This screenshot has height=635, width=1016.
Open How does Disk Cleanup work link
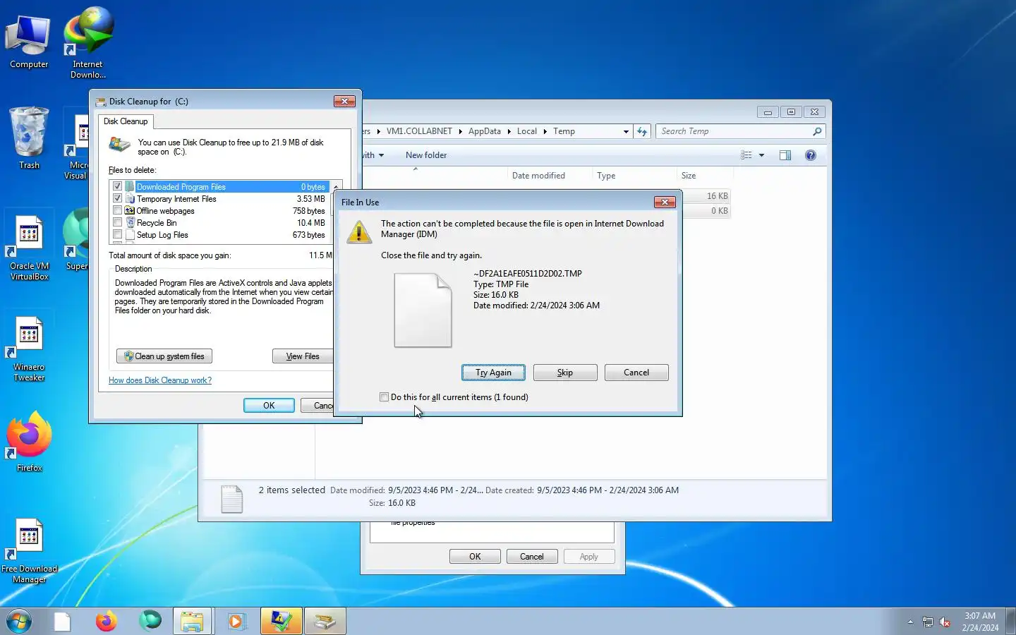pos(160,380)
